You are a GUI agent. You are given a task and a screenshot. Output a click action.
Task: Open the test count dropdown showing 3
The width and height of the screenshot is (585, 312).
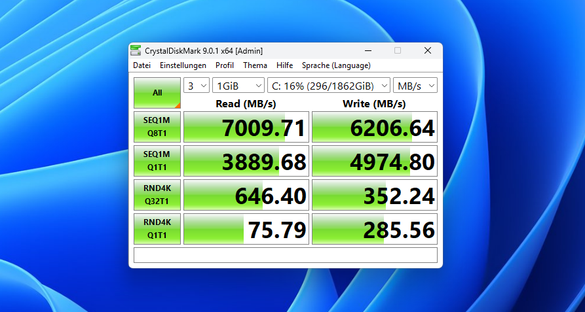(x=197, y=86)
